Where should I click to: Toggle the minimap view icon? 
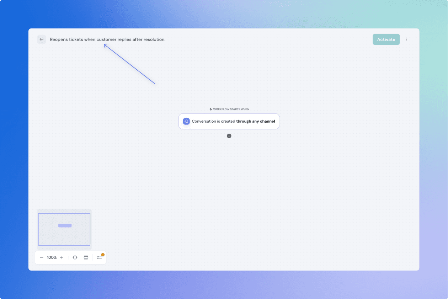tap(86, 257)
